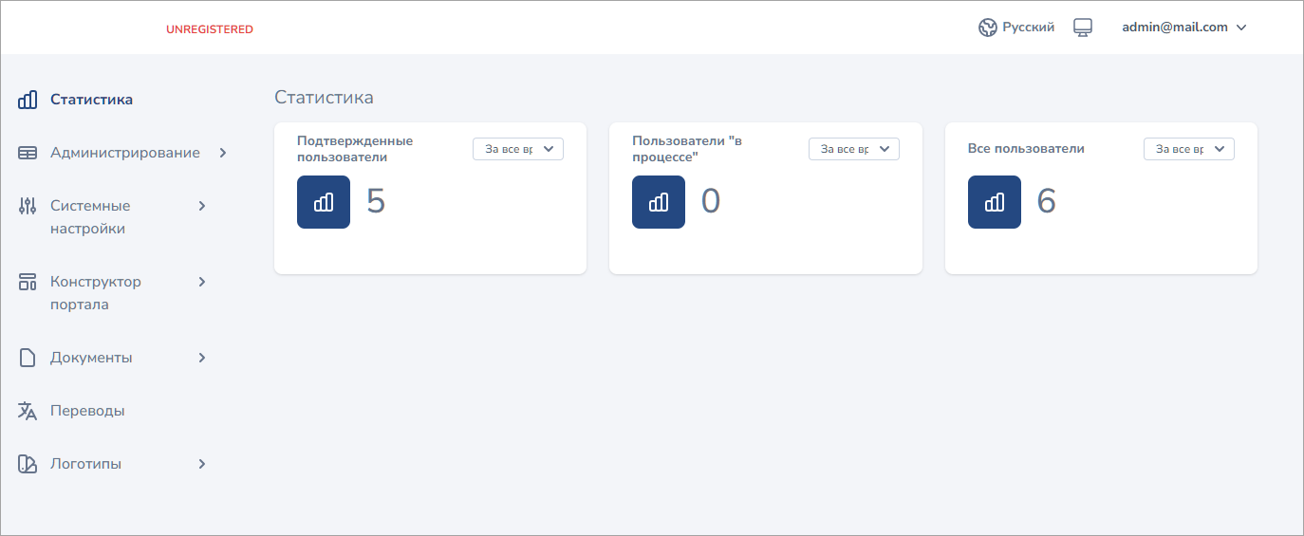Open the admin@mail.com account menu
Image resolution: width=1304 pixels, height=536 pixels.
pos(1183,28)
